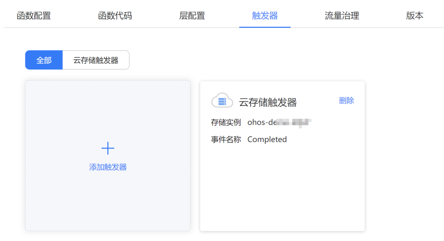Click the 存储实例 label
The height and width of the screenshot is (241, 444).
coord(226,122)
